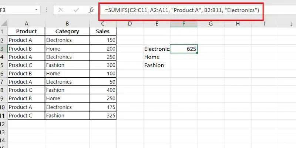Click the Cancel (X) formula icon
This screenshot has width=296, height=148.
coord(61,10)
